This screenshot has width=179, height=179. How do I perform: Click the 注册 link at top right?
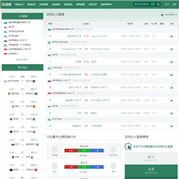[x=174, y=4]
